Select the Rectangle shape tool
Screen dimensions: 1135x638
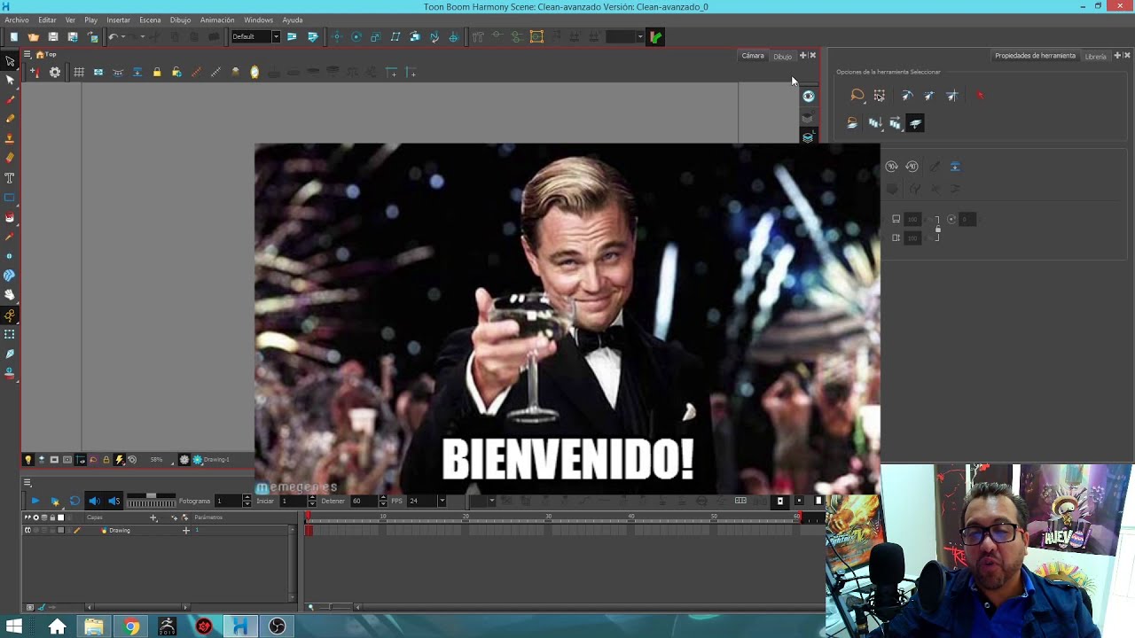tap(10, 198)
